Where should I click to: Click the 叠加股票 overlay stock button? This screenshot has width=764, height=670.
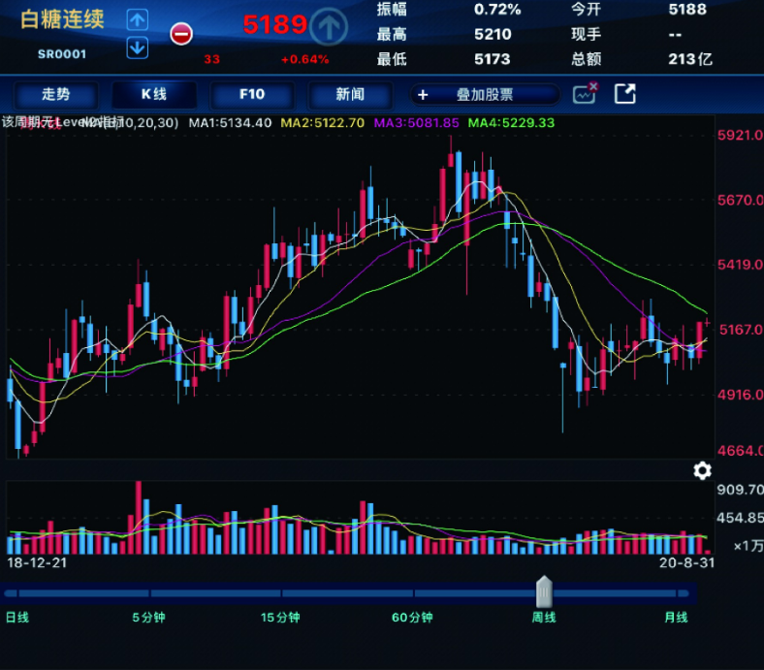(x=485, y=95)
